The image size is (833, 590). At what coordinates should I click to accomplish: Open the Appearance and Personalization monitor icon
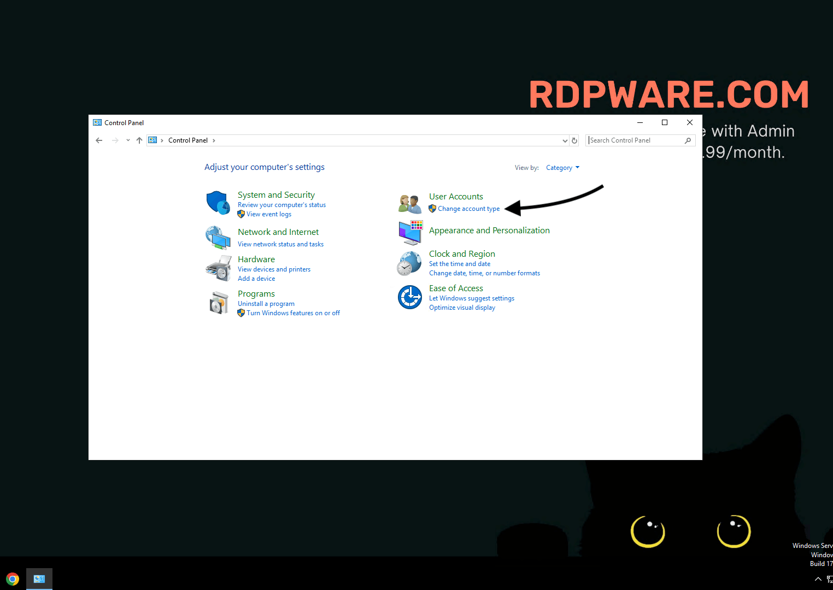(410, 232)
